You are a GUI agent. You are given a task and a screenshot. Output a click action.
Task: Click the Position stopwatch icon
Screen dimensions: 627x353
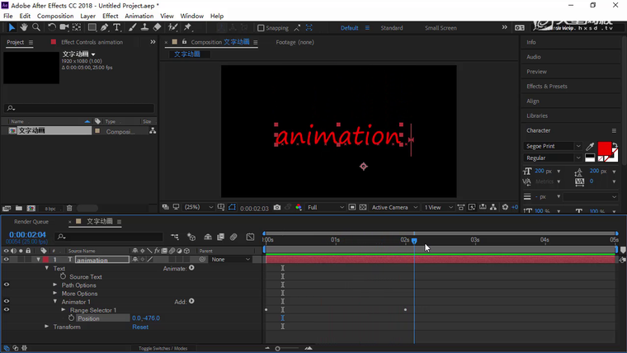pyautogui.click(x=71, y=318)
